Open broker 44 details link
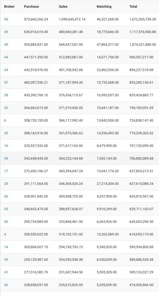The height and width of the screenshot is (296, 159). point(6,57)
